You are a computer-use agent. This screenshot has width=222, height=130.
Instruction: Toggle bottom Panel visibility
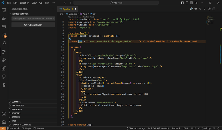tap(187, 3)
